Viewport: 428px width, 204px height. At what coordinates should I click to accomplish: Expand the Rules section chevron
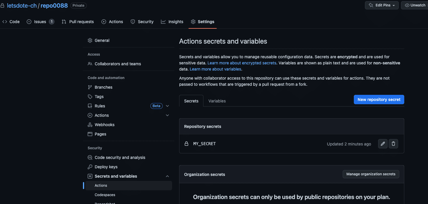point(167,106)
